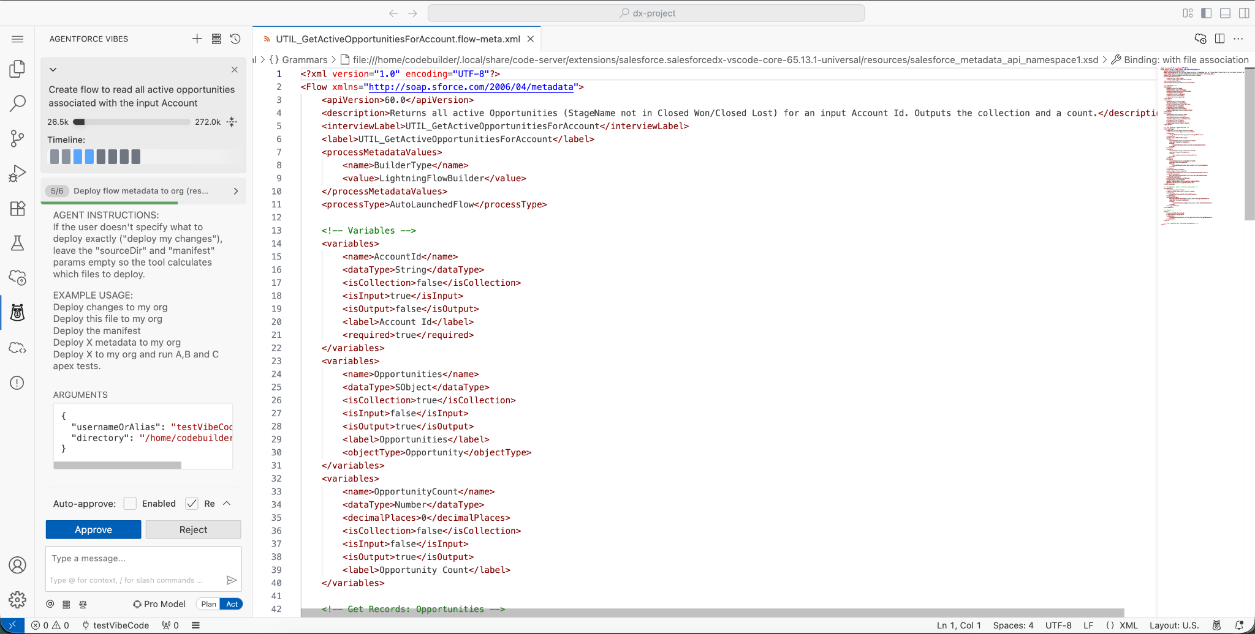Open Agentforce Vibes task history
This screenshot has width=1255, height=634.
point(235,39)
